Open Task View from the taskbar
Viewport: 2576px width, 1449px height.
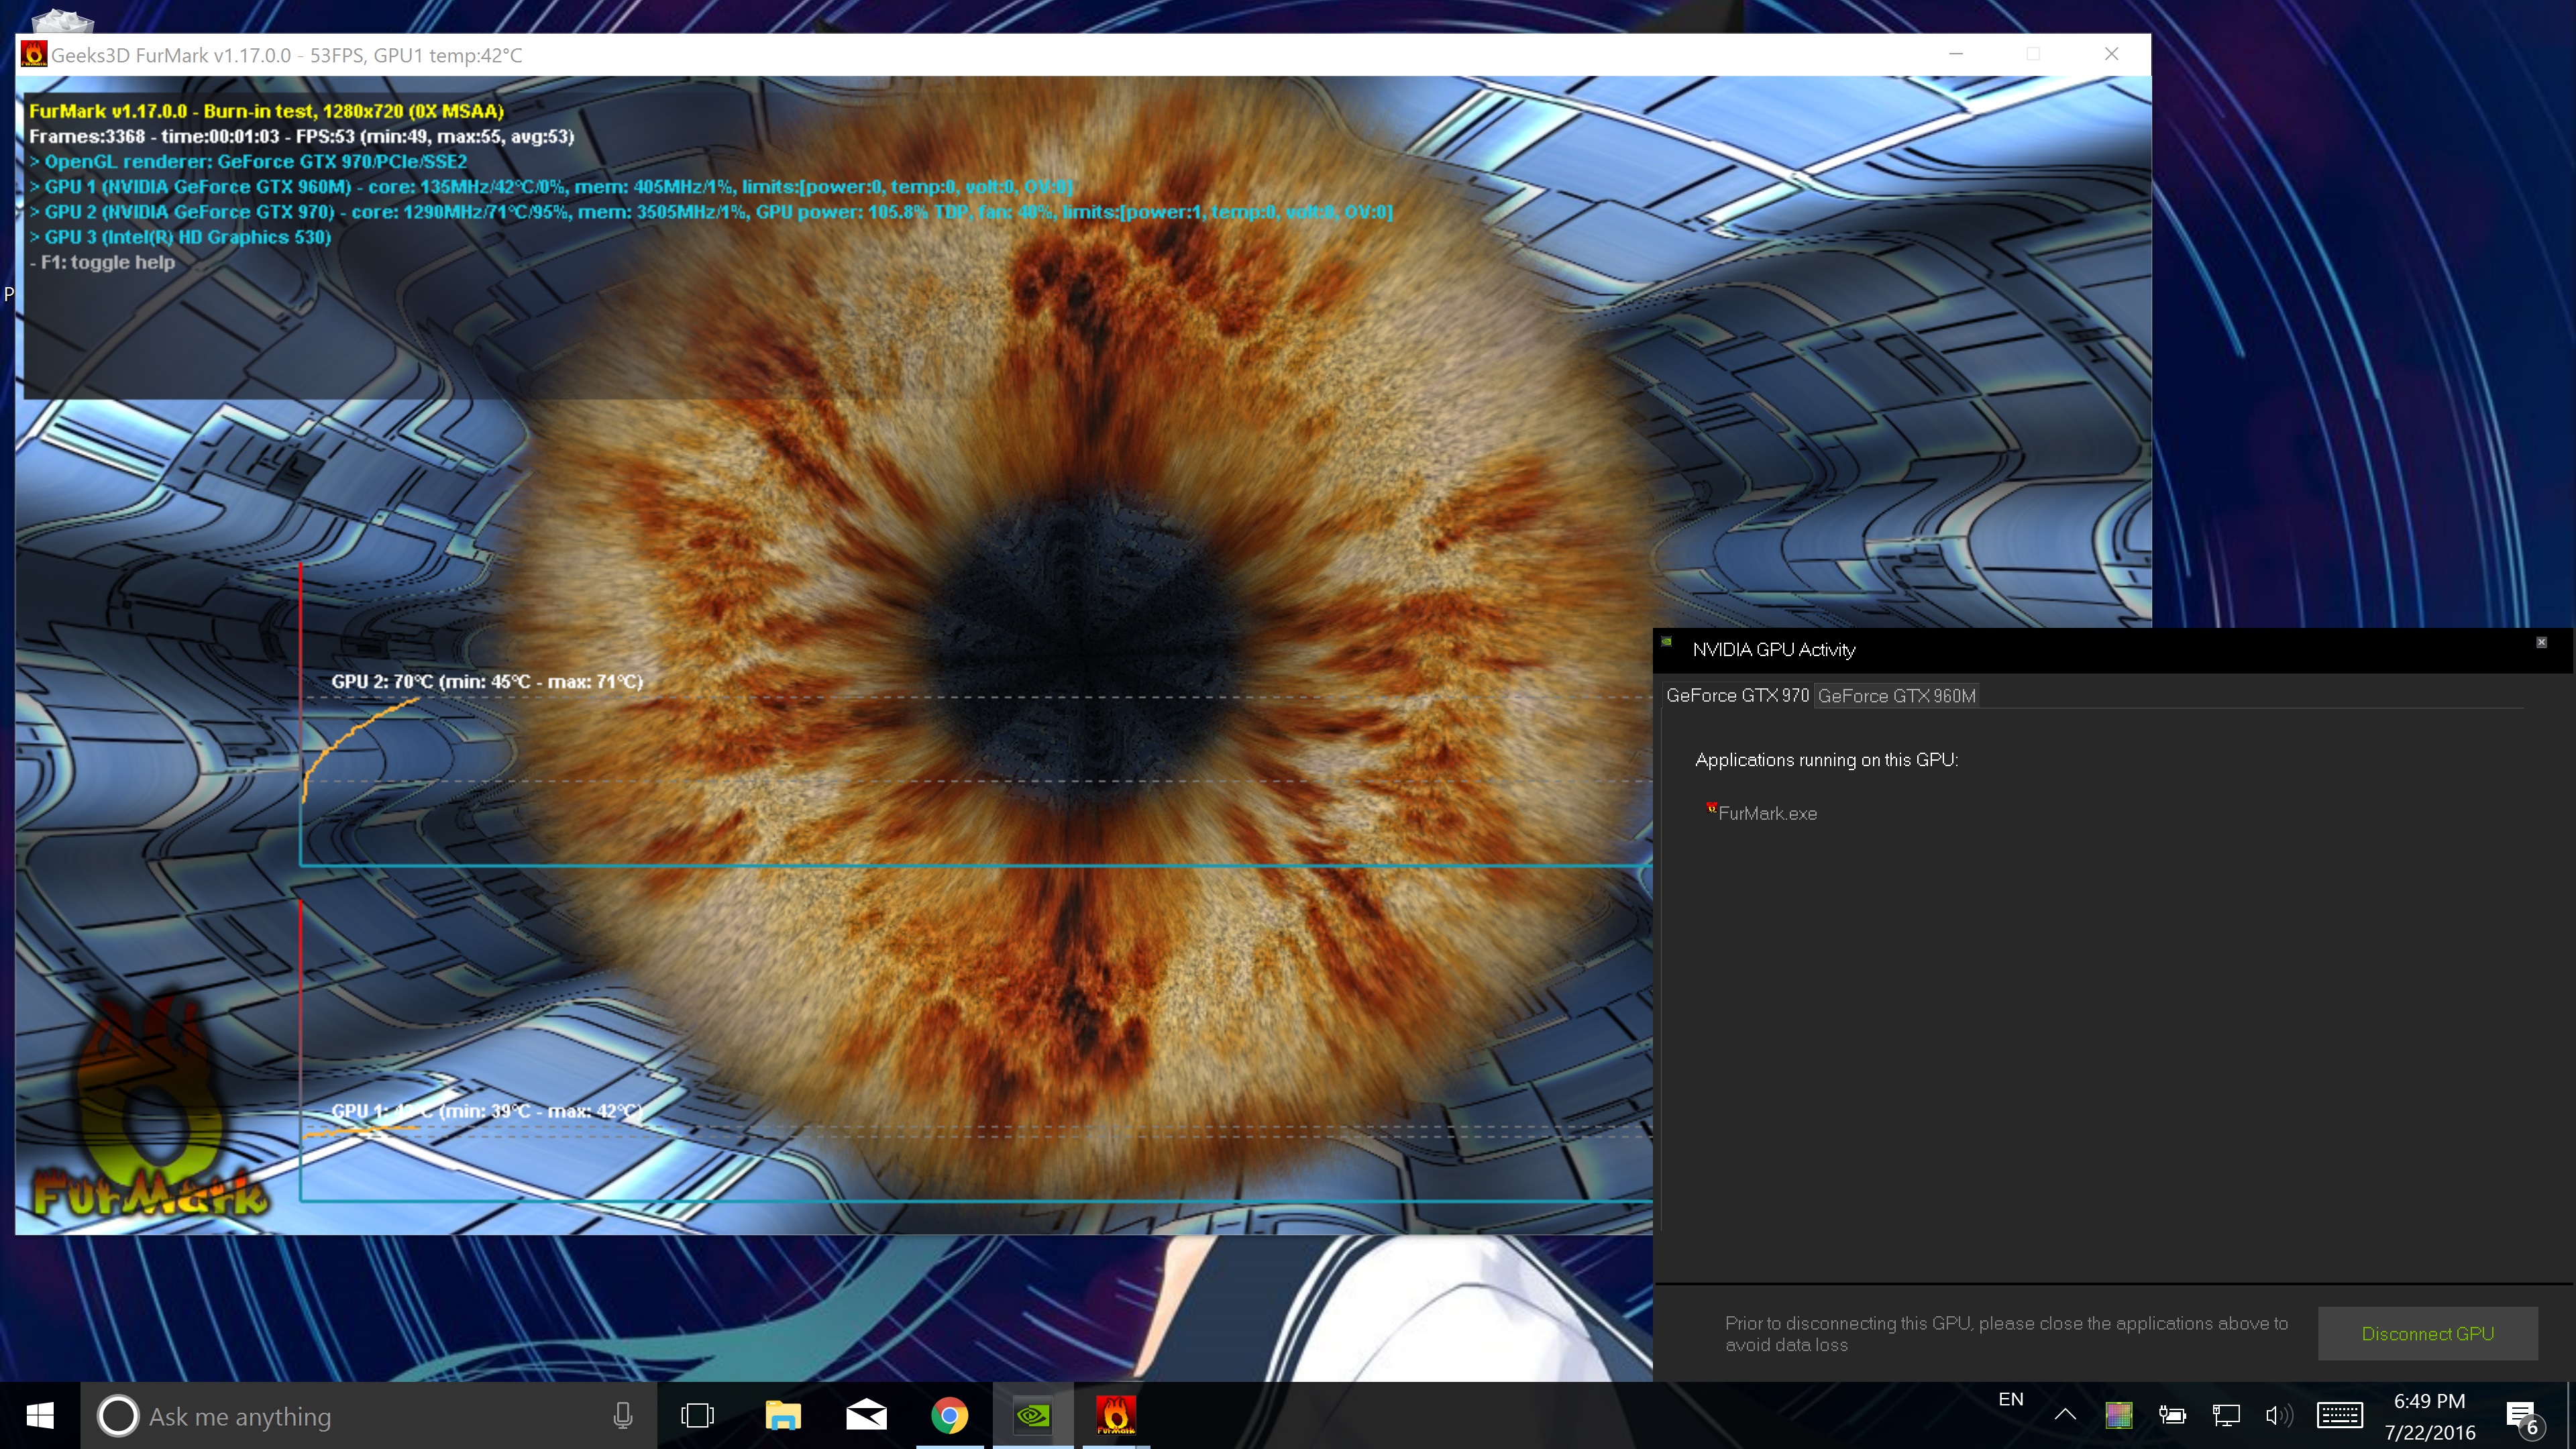tap(697, 1416)
